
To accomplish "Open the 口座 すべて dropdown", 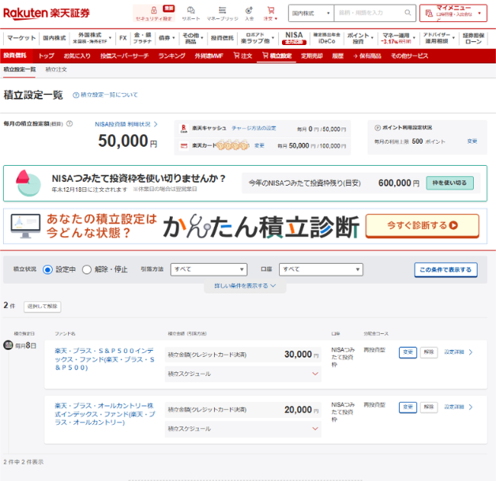I will pos(321,269).
